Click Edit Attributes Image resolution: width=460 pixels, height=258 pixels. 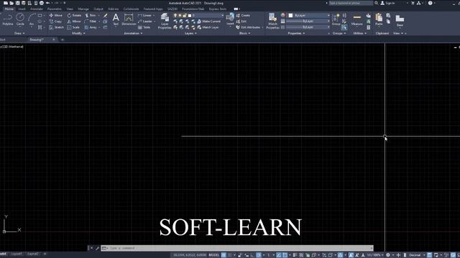click(248, 27)
